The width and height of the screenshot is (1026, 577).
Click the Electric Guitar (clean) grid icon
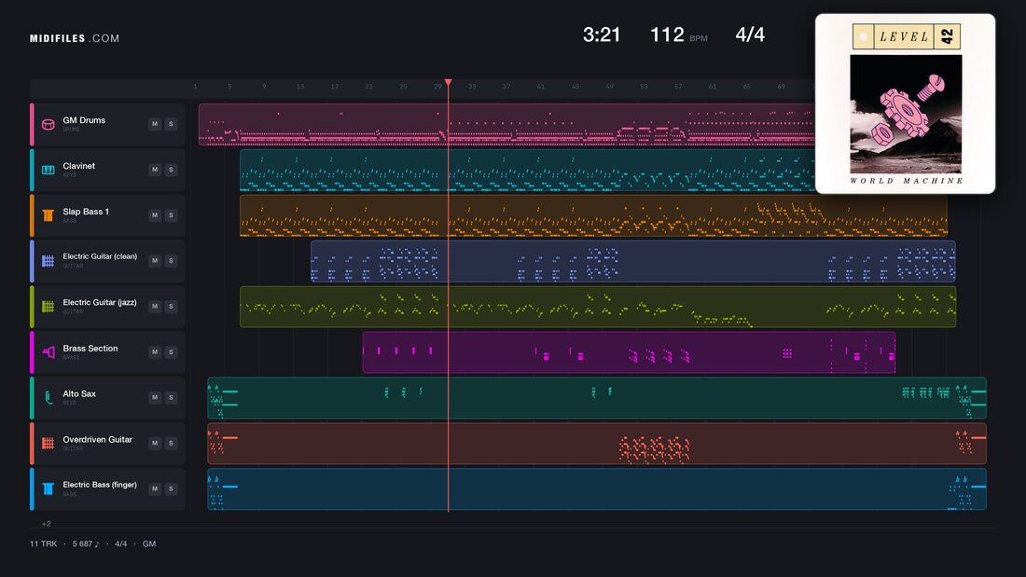tap(48, 261)
